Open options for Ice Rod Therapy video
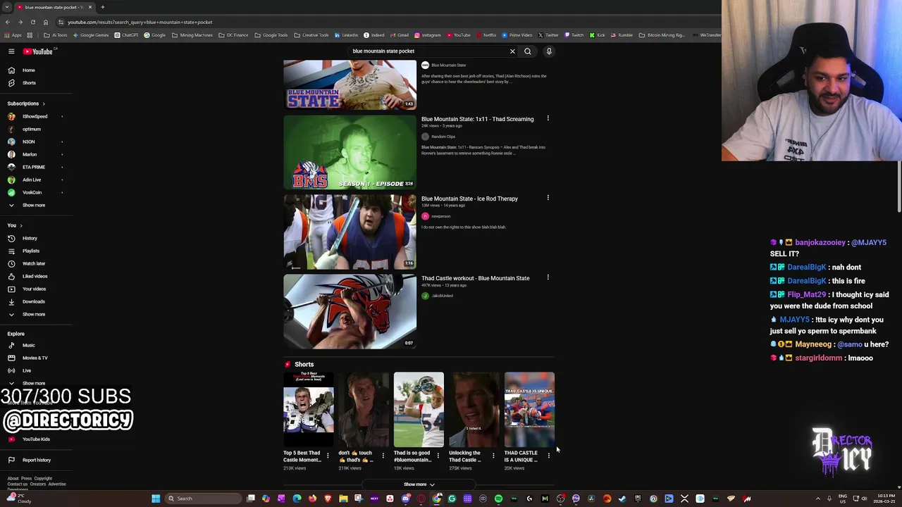This screenshot has height=507, width=902. 548,198
